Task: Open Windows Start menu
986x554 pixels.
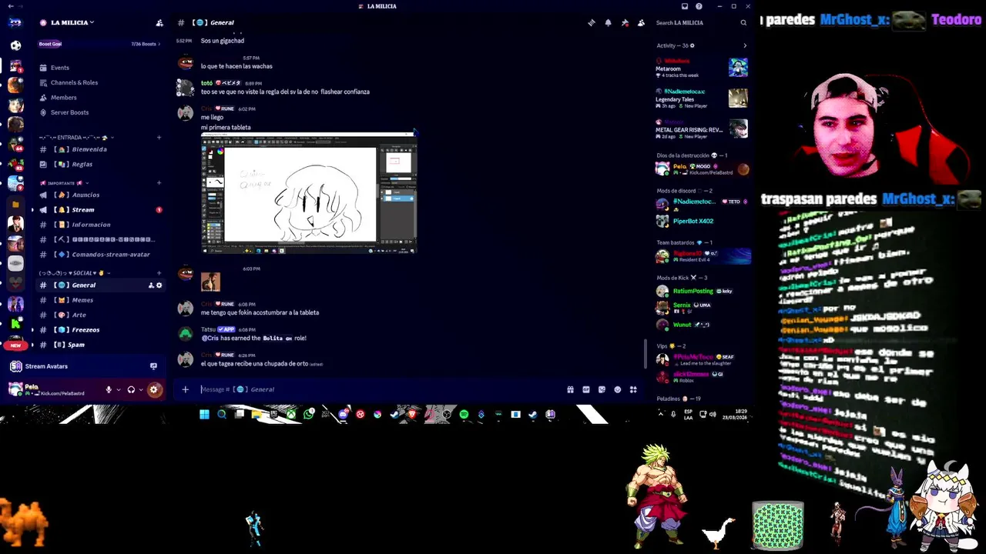Action: [204, 415]
